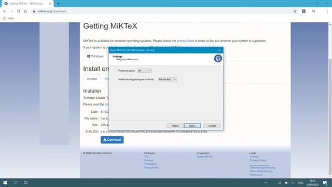Open the Datenschutzerklärung footer link
This screenshot has width=332, height=187.
pyautogui.click(x=262, y=167)
